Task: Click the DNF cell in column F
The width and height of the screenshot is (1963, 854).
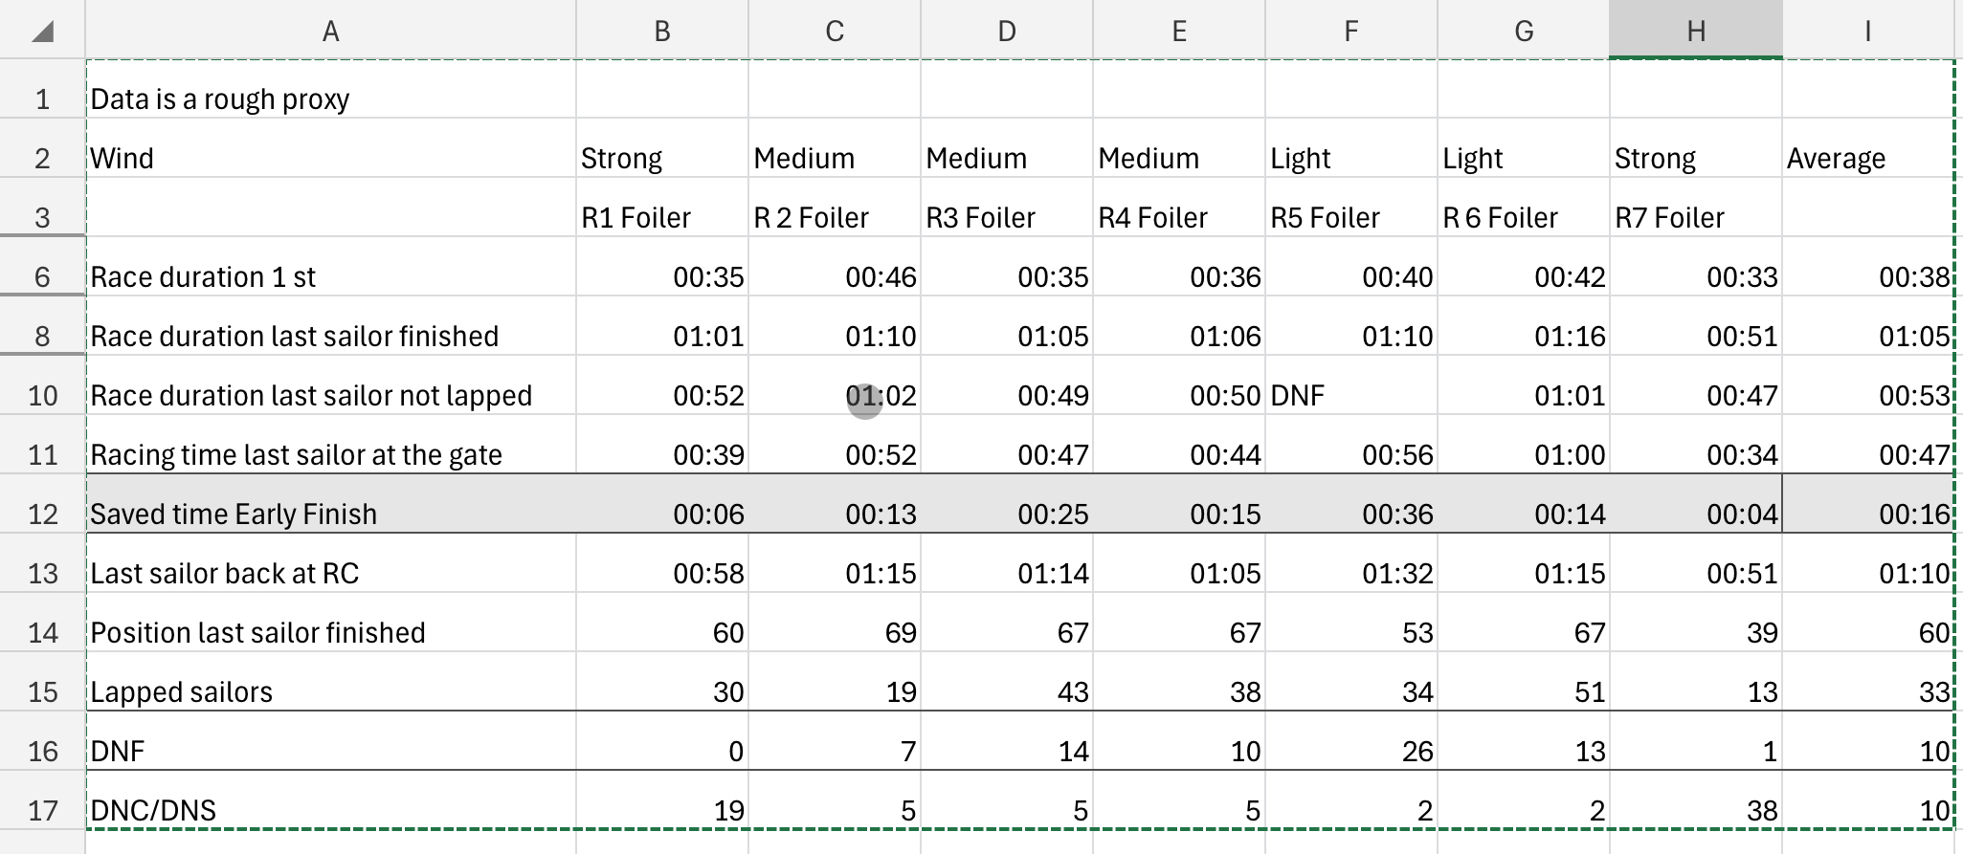Action: tap(1350, 396)
